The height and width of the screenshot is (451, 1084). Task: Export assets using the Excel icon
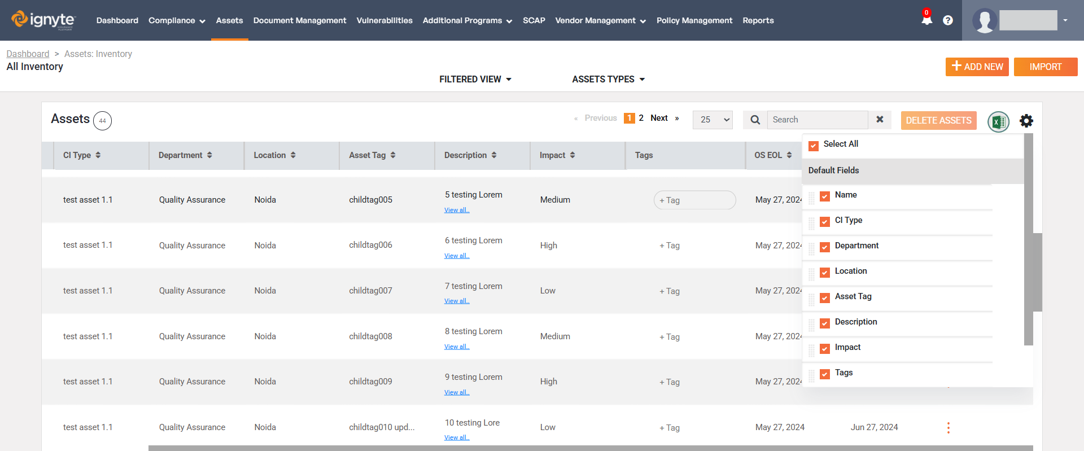(x=998, y=121)
